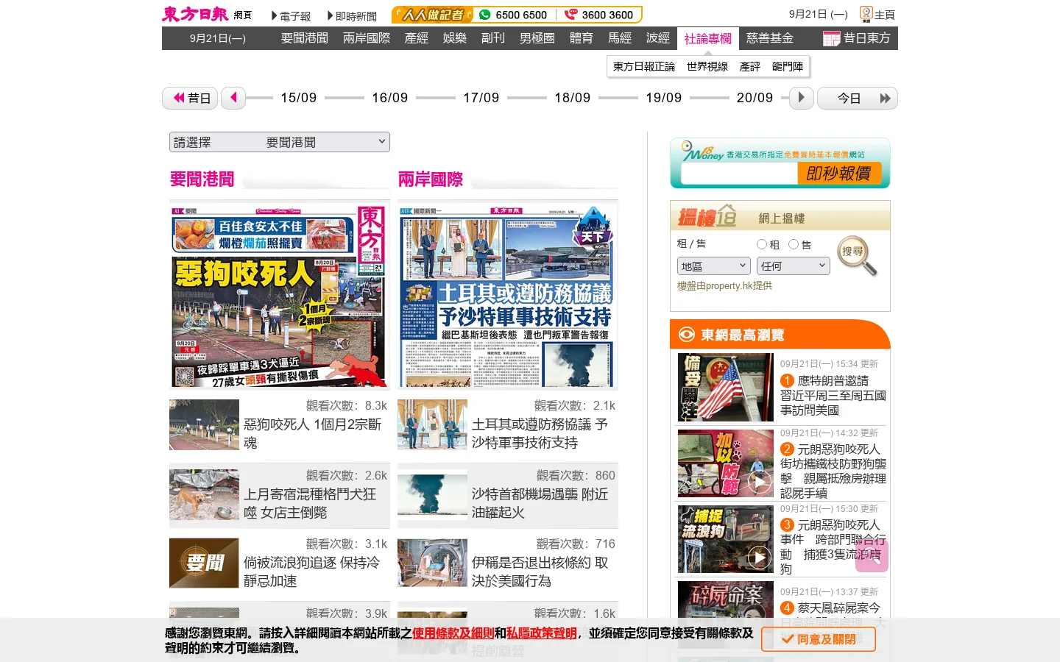The width and height of the screenshot is (1060, 662).
Task: Select date 18/09 on timeline
Action: tap(573, 98)
